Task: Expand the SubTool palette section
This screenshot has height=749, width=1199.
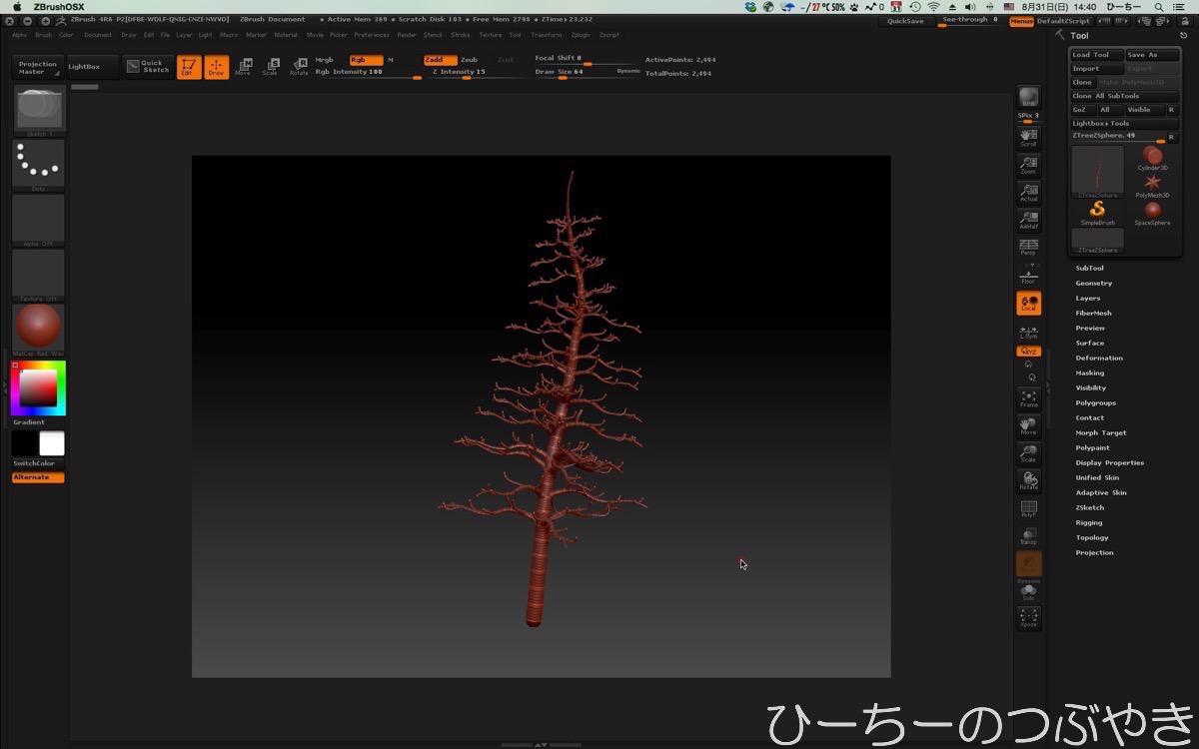Action: 1089,268
